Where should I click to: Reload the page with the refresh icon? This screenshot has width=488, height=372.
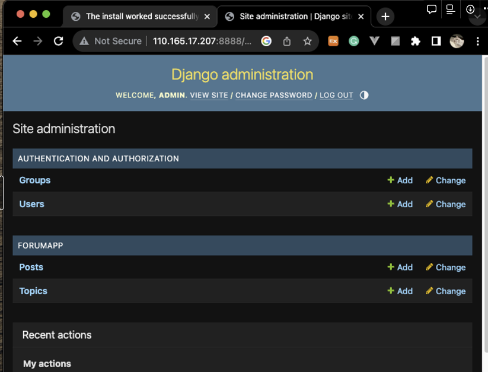[58, 41]
